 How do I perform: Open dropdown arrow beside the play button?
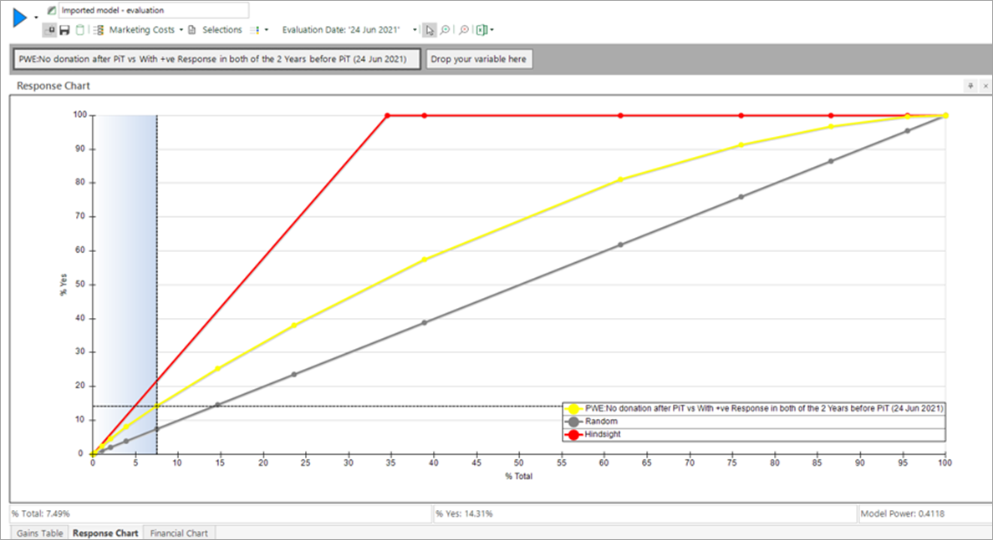coord(36,18)
